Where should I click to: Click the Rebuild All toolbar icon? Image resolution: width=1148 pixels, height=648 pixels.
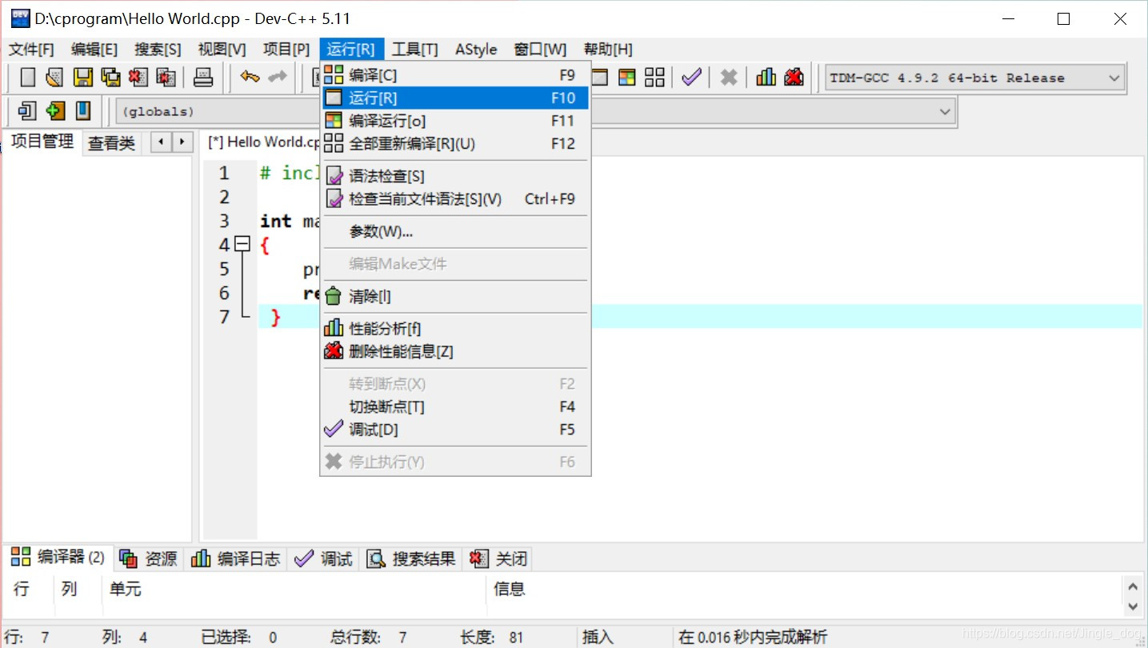655,78
